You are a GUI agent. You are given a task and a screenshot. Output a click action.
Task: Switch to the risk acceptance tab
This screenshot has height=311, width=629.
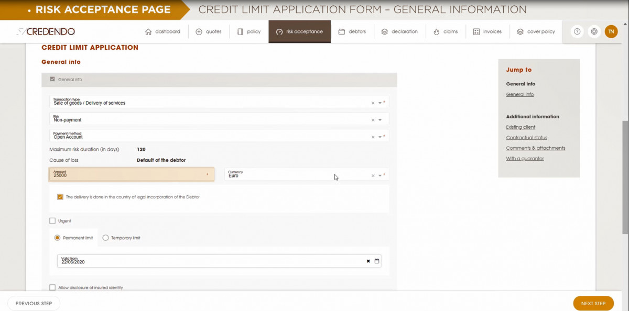(299, 31)
